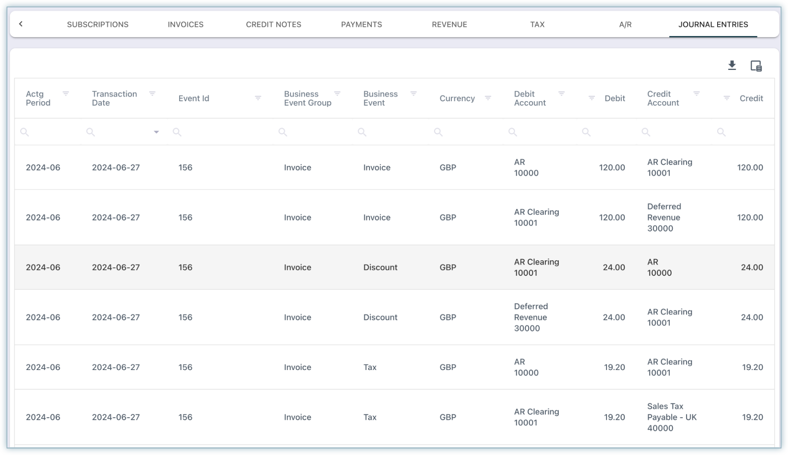Open the Revenue tab
Image resolution: width=788 pixels, height=455 pixels.
[449, 24]
